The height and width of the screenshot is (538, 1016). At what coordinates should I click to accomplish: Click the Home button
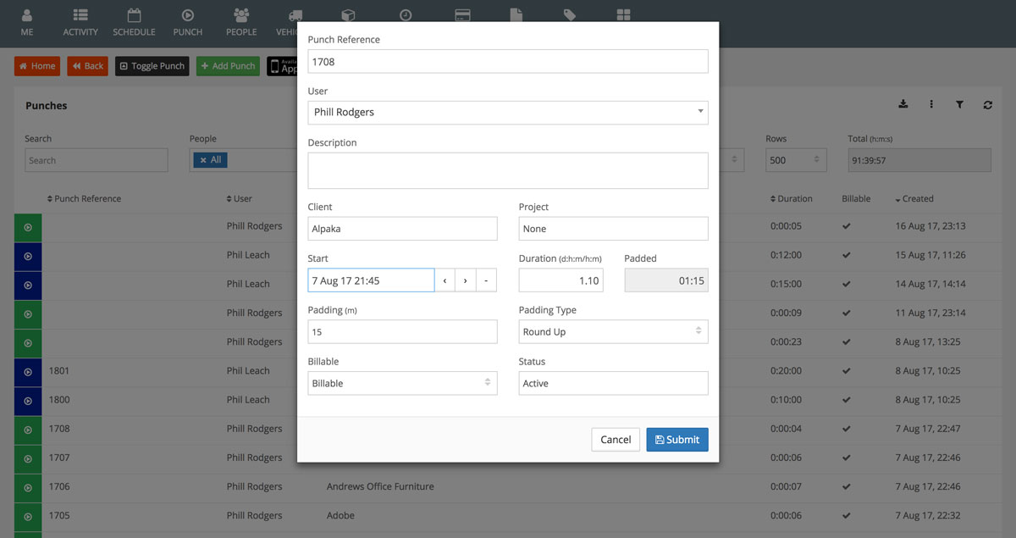(37, 66)
